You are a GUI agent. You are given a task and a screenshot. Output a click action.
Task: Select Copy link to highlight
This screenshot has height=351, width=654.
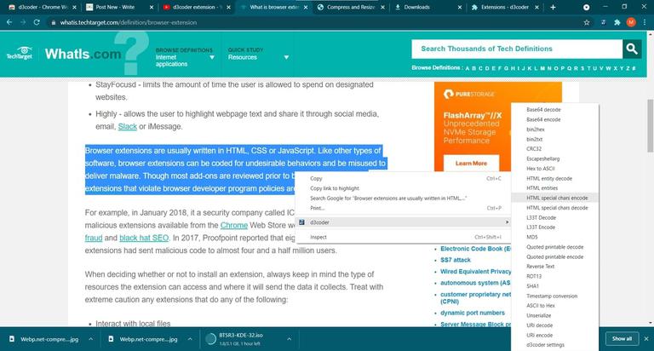(x=403, y=188)
